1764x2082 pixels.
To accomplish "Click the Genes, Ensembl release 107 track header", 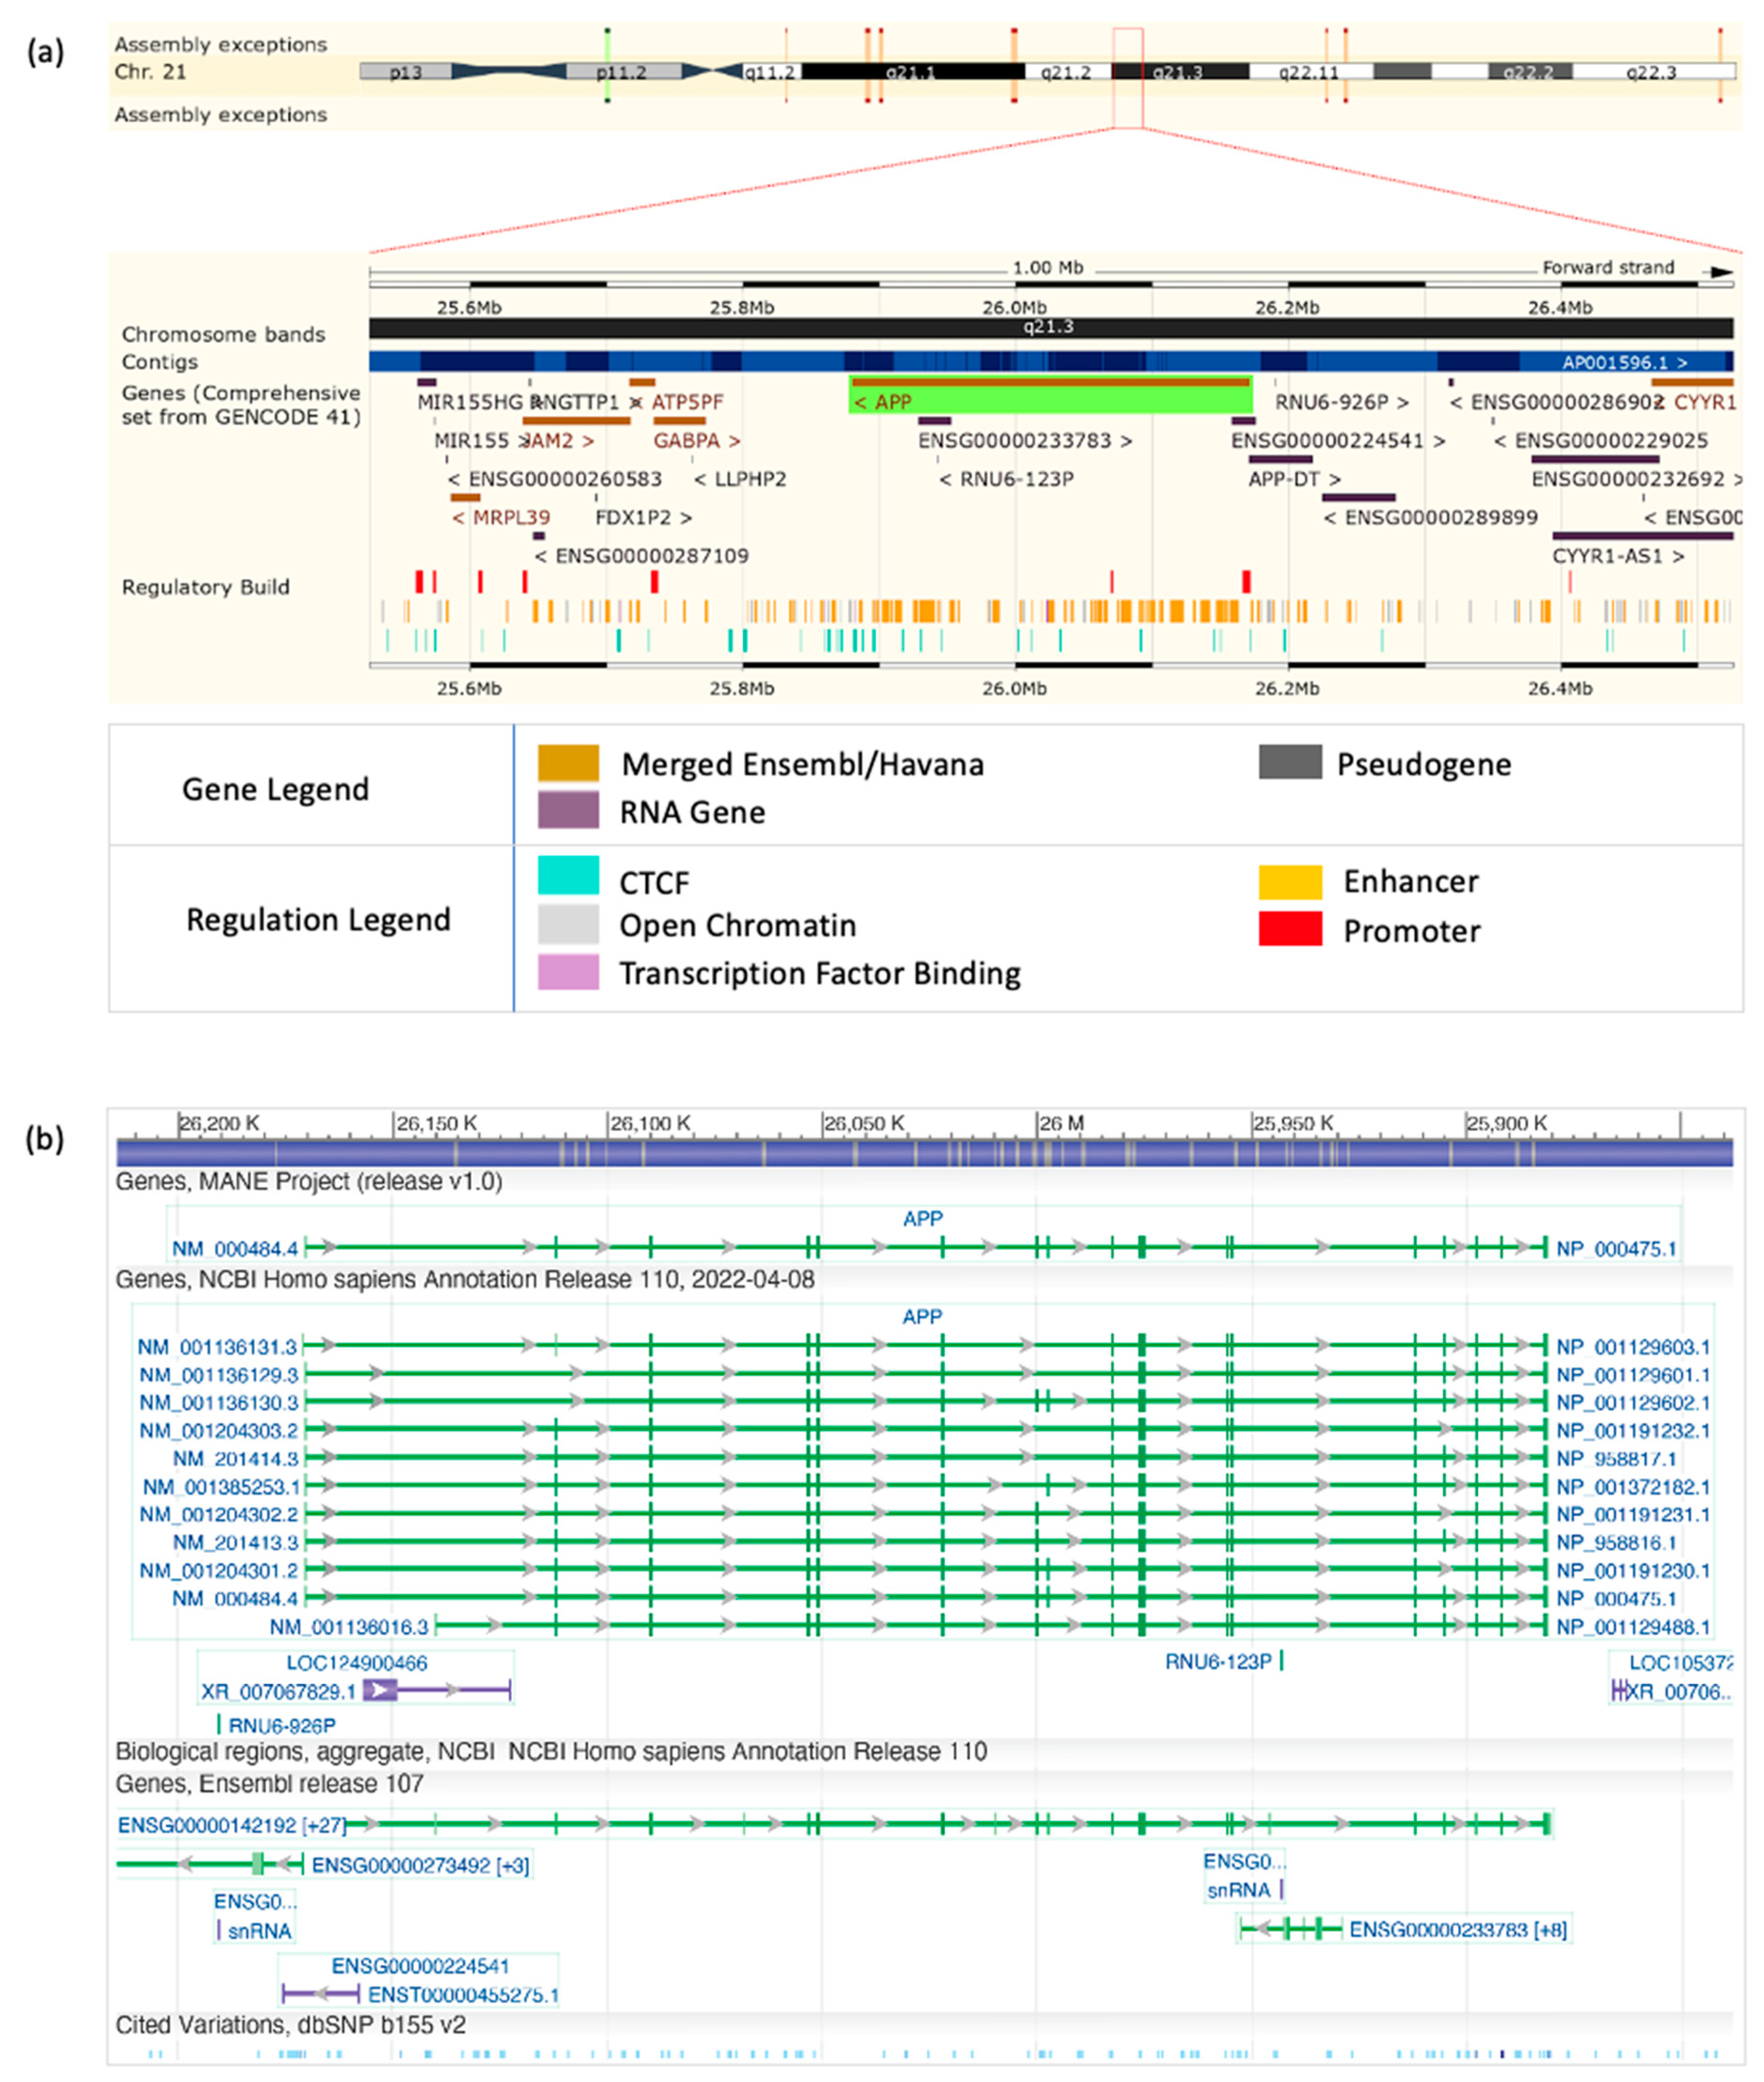I will pos(270,1784).
